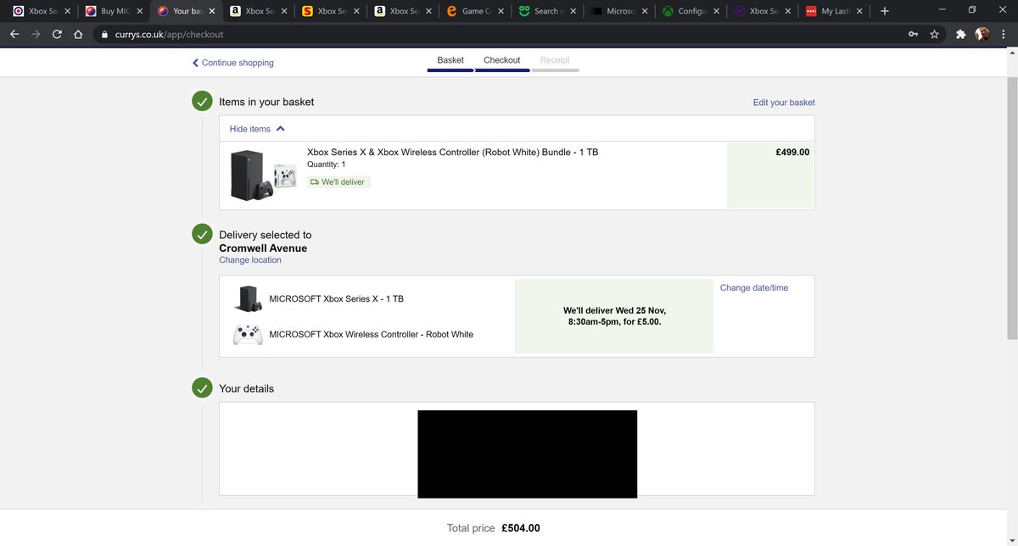Click the browser forward arrow
The height and width of the screenshot is (546, 1018).
point(36,35)
